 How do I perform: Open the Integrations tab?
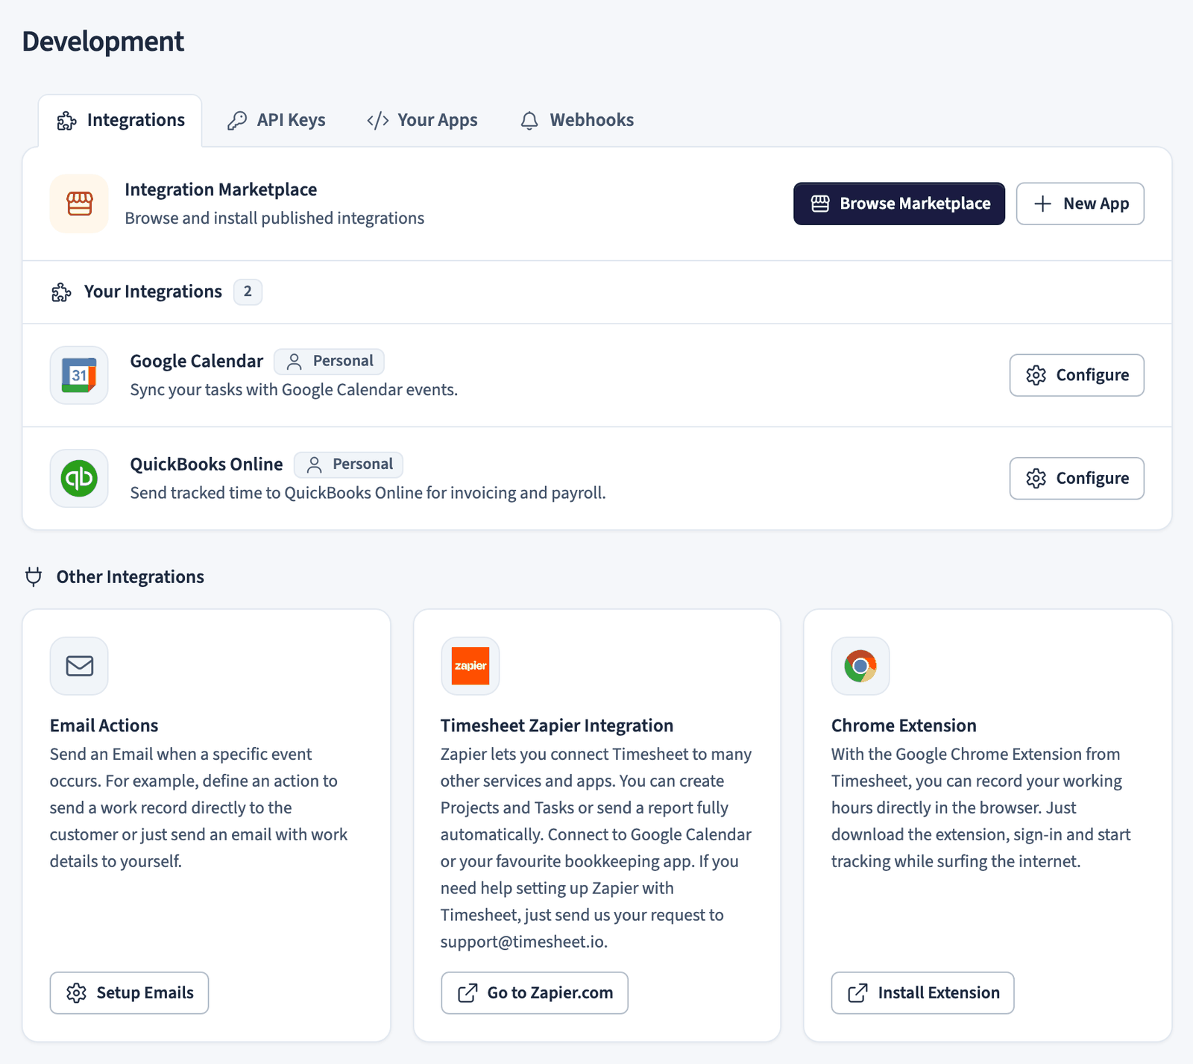(120, 120)
